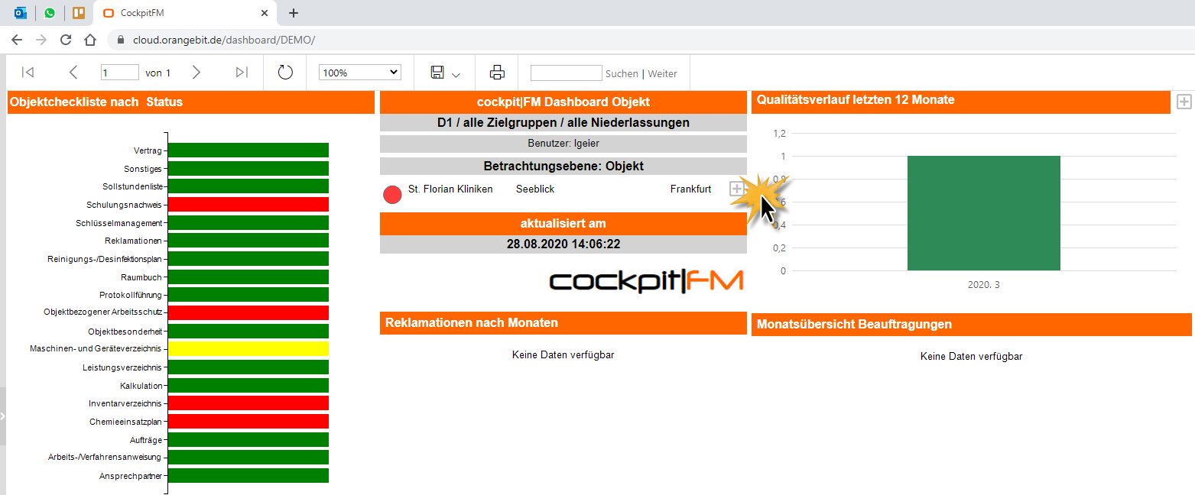Viewport: 1195px width, 495px height.
Task: Go to first report page
Action: (28, 73)
